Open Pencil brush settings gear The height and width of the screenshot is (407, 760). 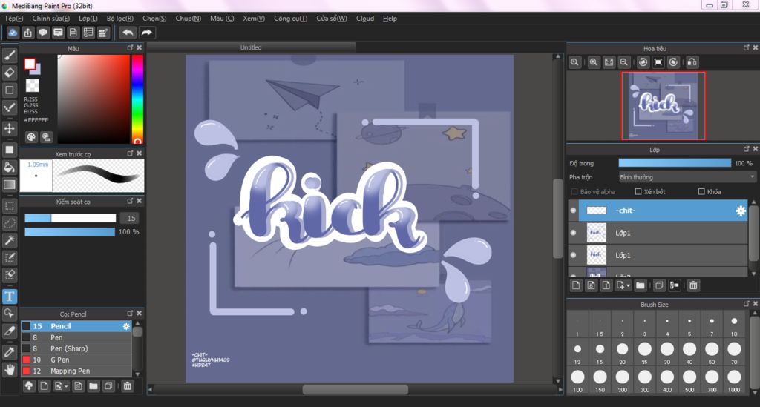pos(126,326)
